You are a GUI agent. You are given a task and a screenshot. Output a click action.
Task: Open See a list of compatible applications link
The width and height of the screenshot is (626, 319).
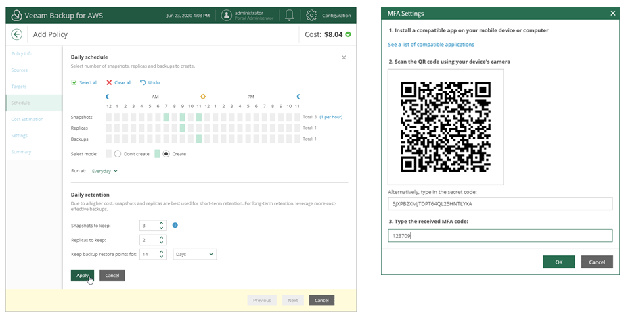point(431,44)
